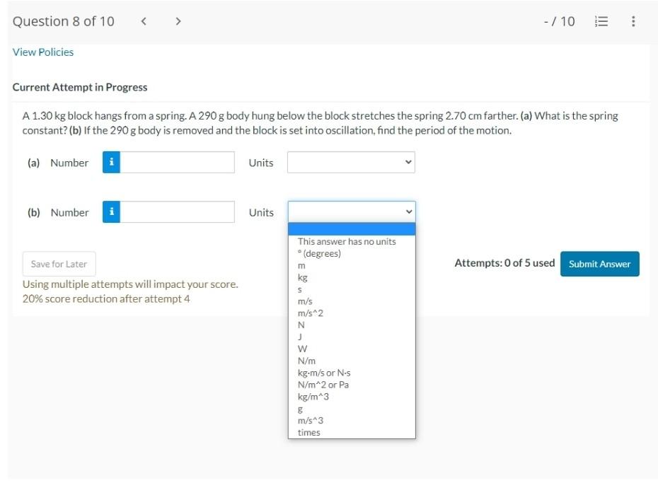Select the '° (degrees)' unit option
This screenshot has height=495, width=658.
(352, 253)
